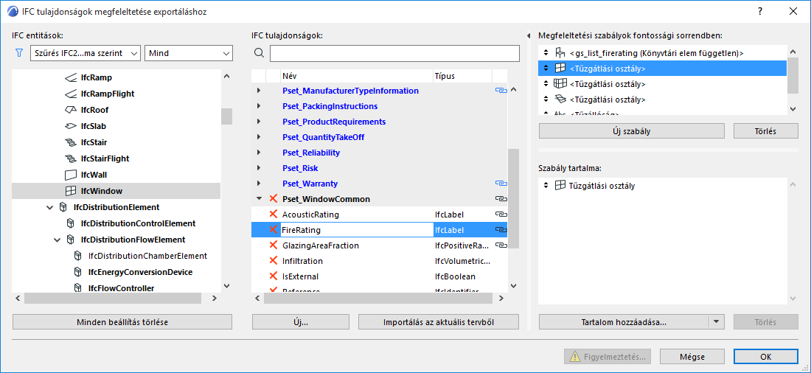Collapse the IfcDistributionFlowElement node
811x373 pixels.
tap(57, 240)
